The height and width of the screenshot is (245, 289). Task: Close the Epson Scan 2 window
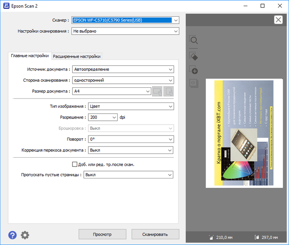pyautogui.click(x=280, y=6)
